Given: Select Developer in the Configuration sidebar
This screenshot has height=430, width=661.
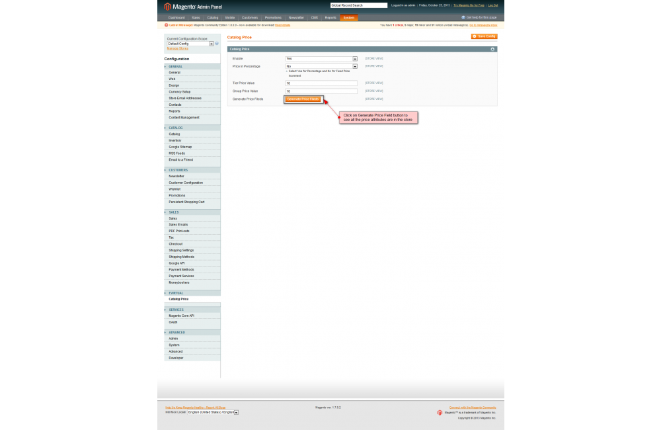Looking at the screenshot, I should (x=192, y=359).
